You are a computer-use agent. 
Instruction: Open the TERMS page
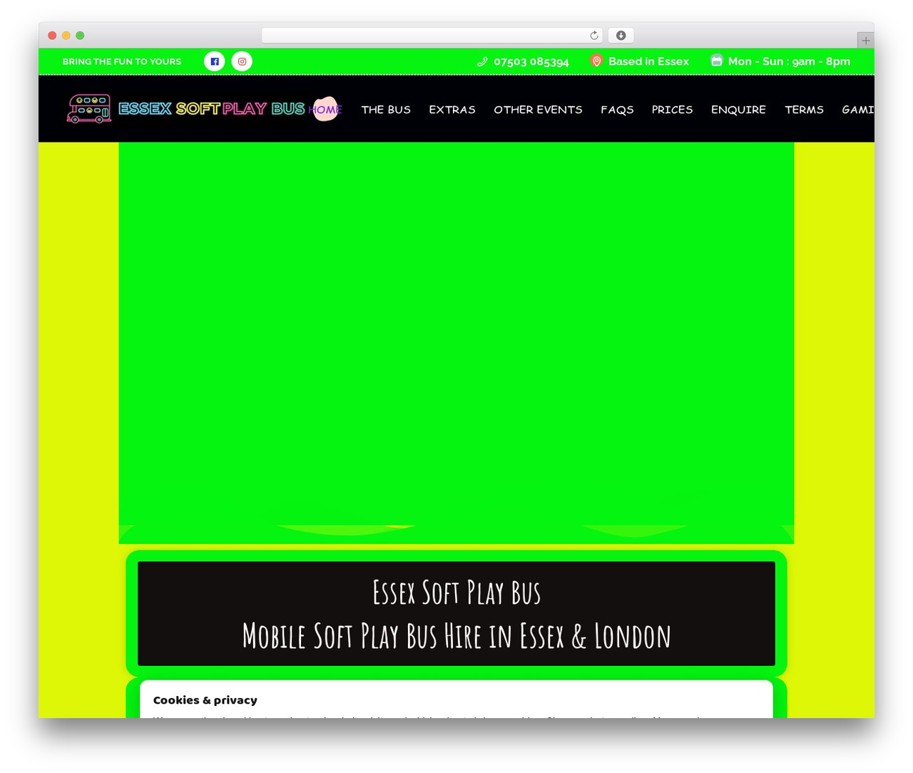[804, 109]
